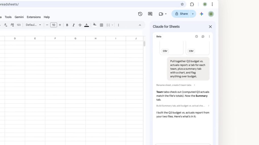The image size is (259, 145).
Task: Open the text color picker
Action: coord(87,25)
